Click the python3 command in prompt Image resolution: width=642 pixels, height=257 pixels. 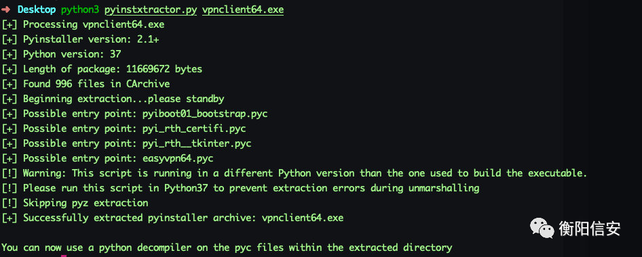coord(80,9)
